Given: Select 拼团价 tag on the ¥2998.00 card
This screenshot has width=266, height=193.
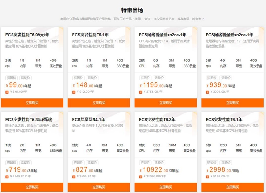Looking at the screenshot, I should [x=212, y=162].
